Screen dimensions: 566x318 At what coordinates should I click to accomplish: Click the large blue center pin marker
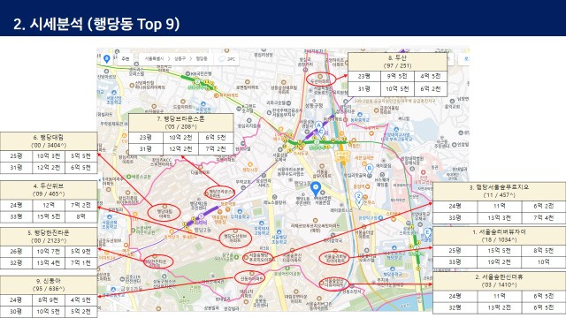(x=316, y=189)
